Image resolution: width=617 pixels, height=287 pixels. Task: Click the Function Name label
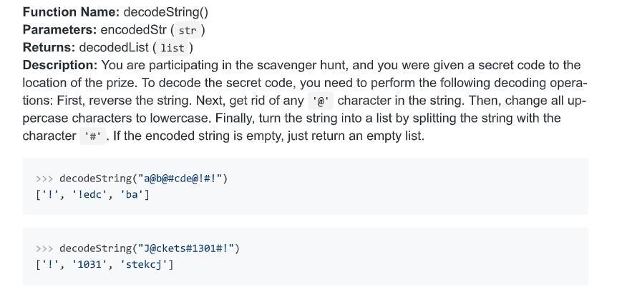point(71,12)
